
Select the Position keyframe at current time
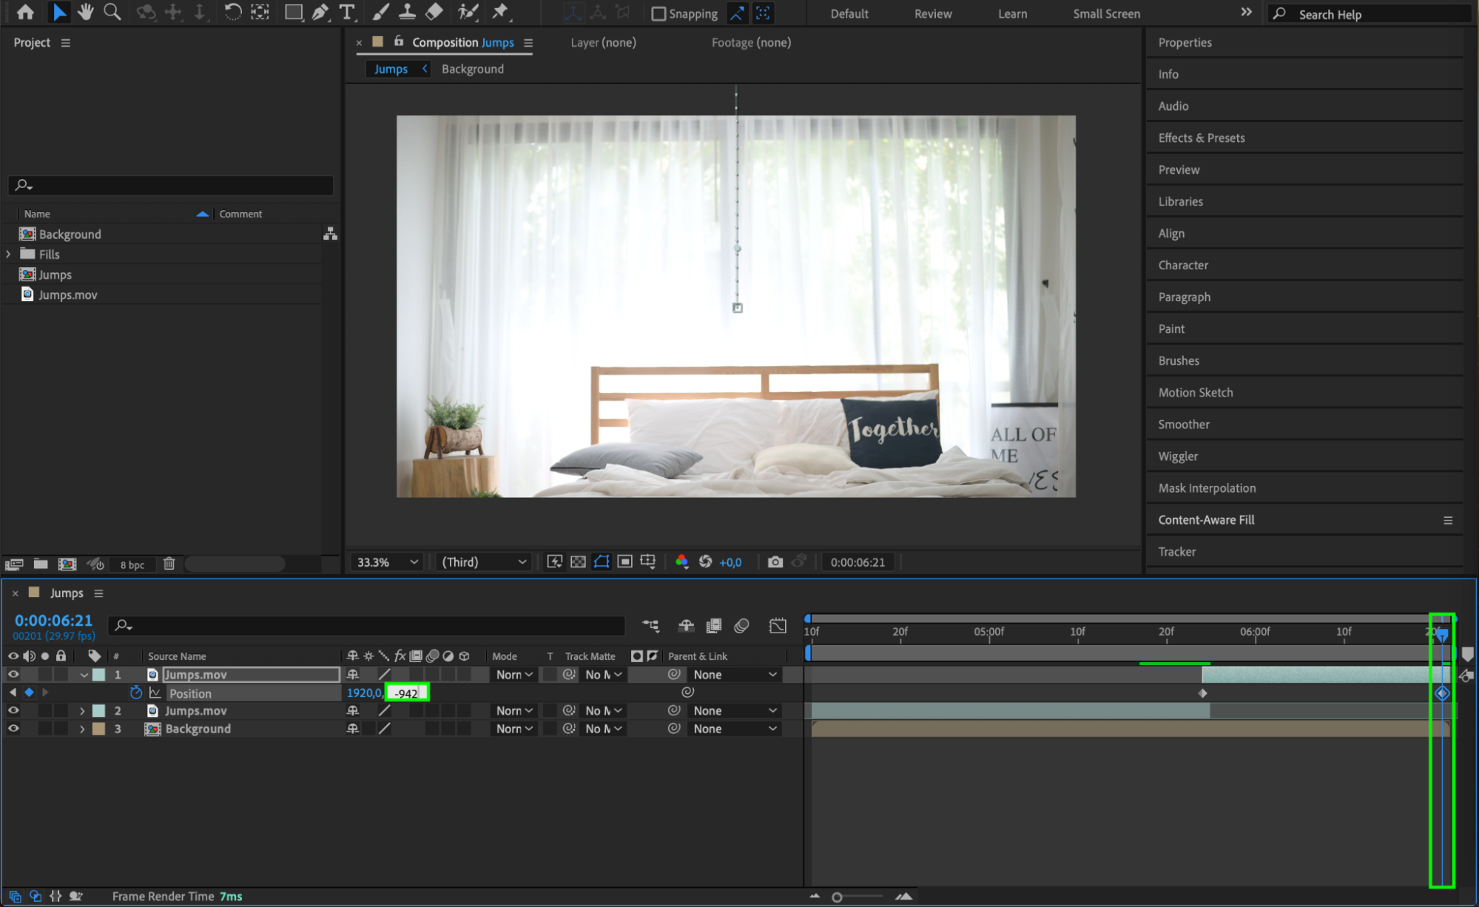coord(1442,693)
